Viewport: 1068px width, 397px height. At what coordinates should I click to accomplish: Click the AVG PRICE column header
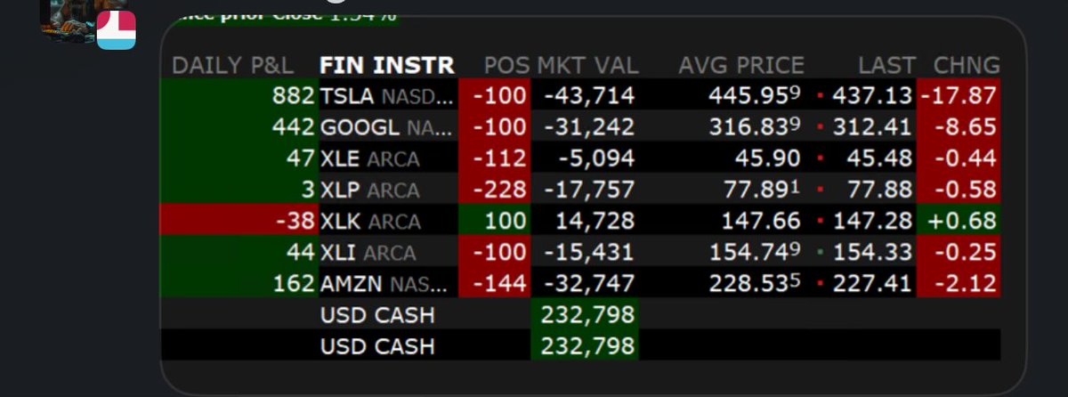[740, 65]
